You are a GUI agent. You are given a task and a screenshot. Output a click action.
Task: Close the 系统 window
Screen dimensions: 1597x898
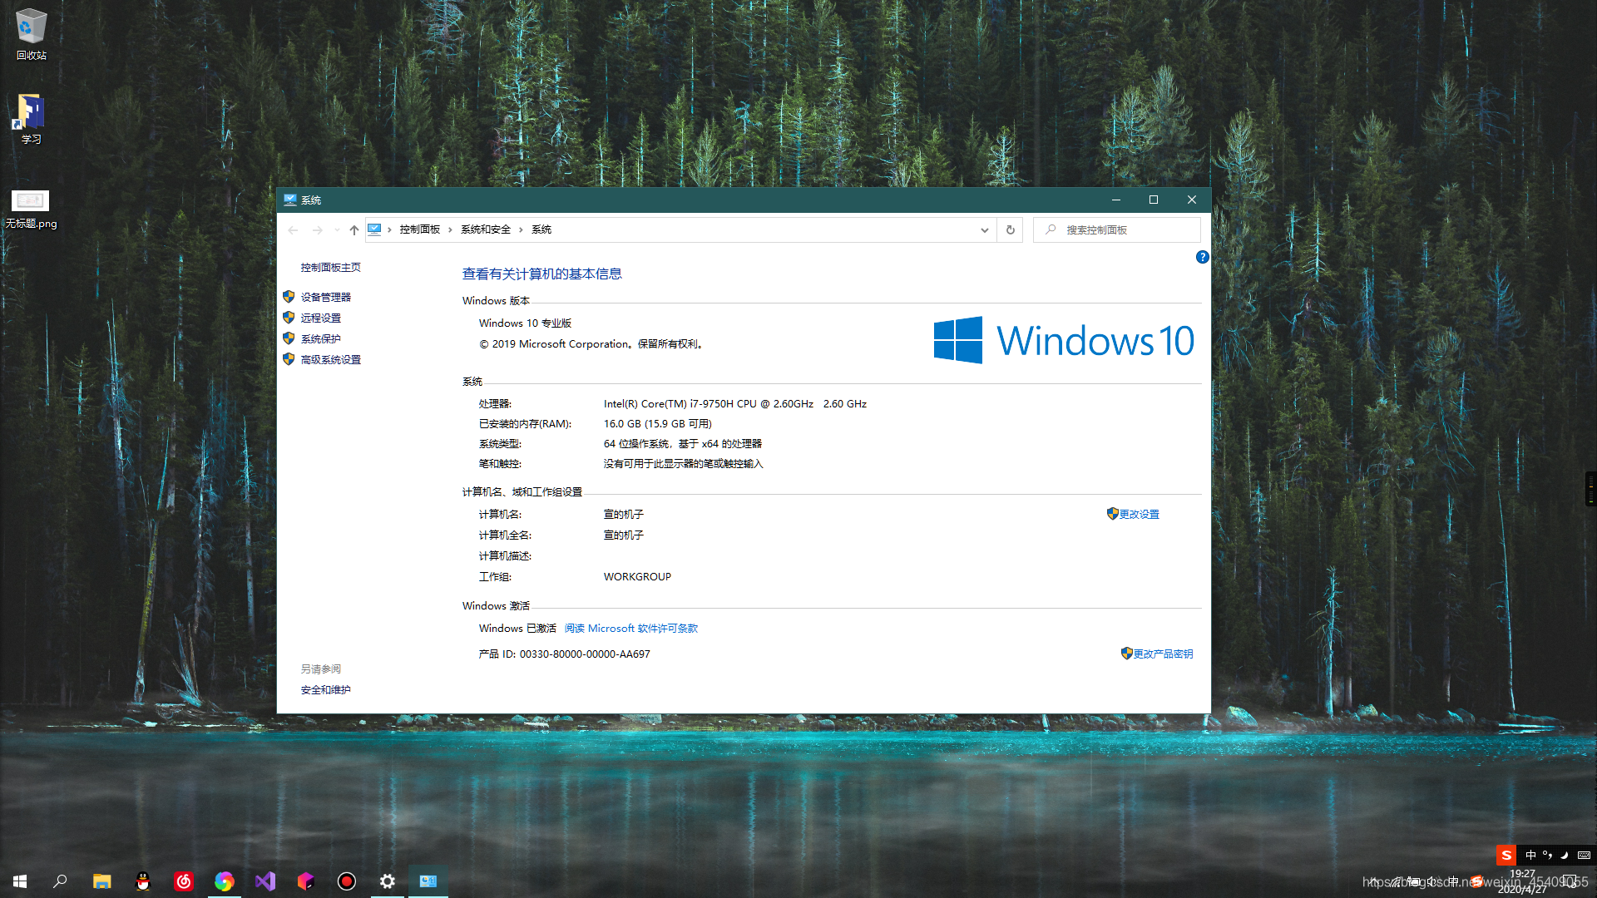[1191, 200]
